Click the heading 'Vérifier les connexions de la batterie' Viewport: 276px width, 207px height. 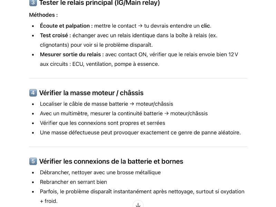(x=111, y=161)
